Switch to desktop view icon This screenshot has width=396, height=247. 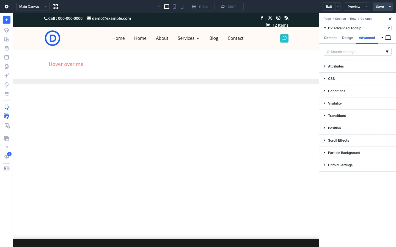[167, 7]
